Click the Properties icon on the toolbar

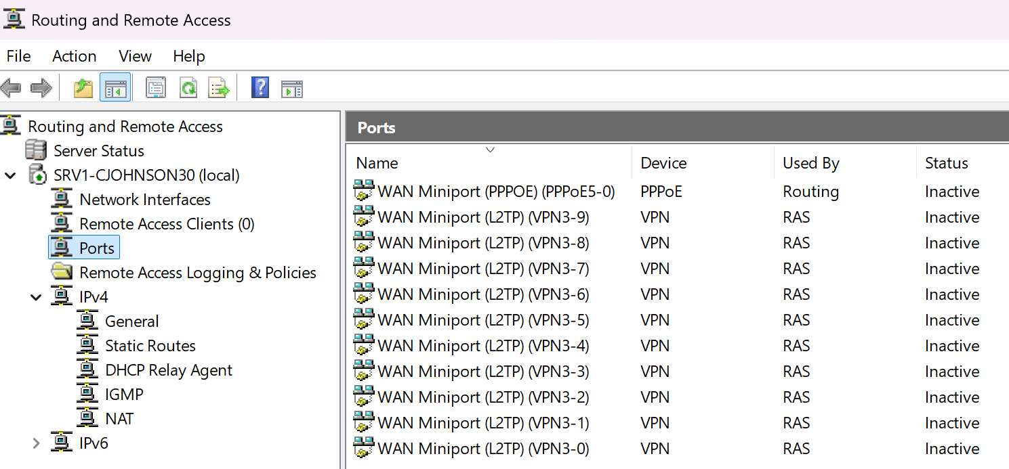tap(156, 87)
